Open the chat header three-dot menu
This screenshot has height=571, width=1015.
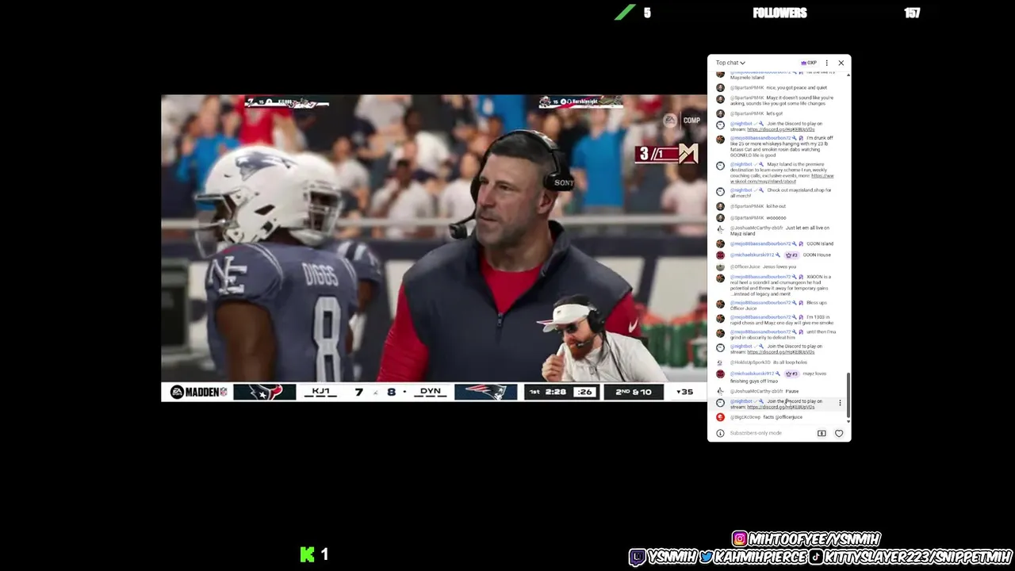826,63
